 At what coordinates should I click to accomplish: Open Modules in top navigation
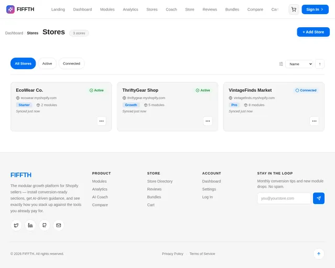(x=107, y=9)
